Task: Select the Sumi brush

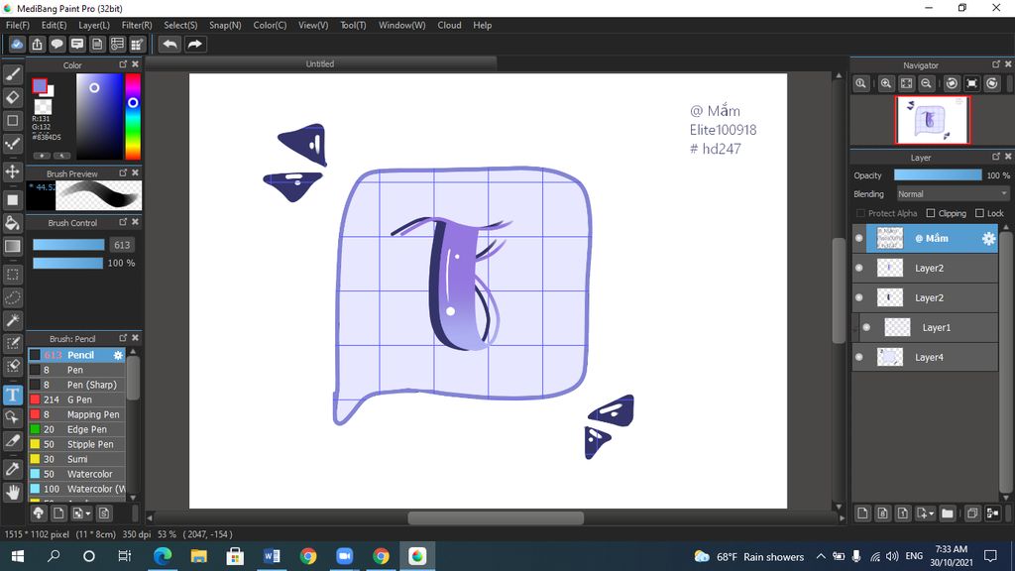Action: (76, 459)
